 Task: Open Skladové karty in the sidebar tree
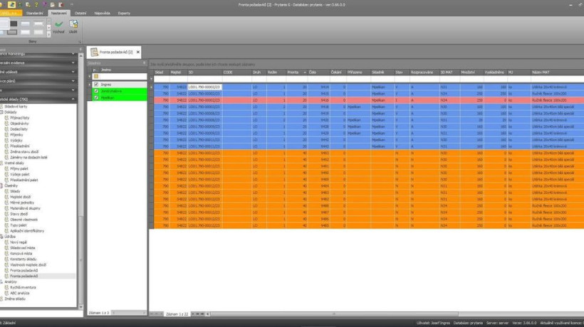click(x=17, y=106)
